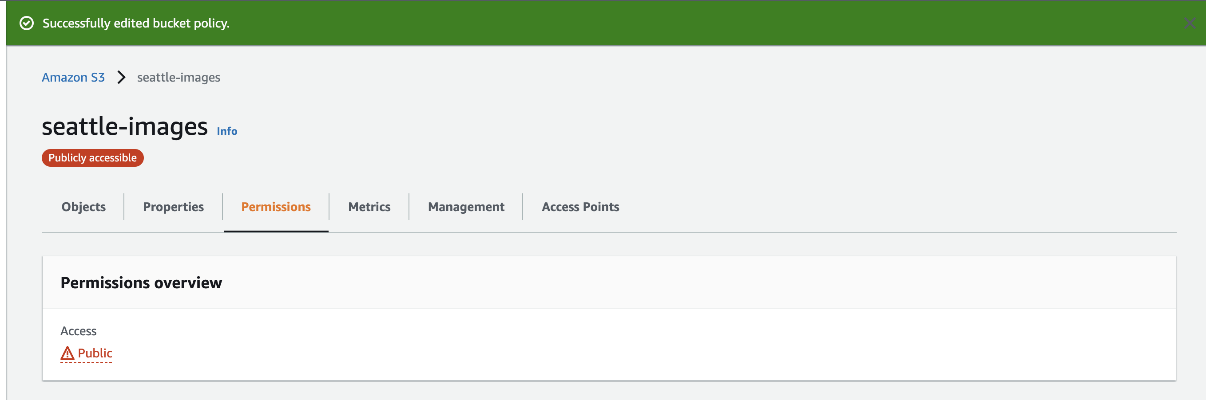Click the Successfully edited bucket policy message
1206x400 pixels.
coord(136,23)
